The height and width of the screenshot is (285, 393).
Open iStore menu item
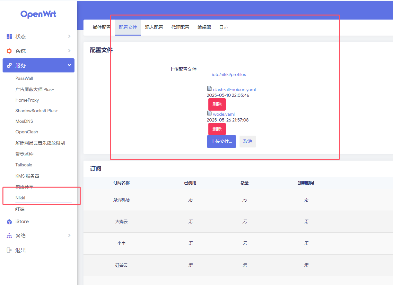pyautogui.click(x=22, y=222)
